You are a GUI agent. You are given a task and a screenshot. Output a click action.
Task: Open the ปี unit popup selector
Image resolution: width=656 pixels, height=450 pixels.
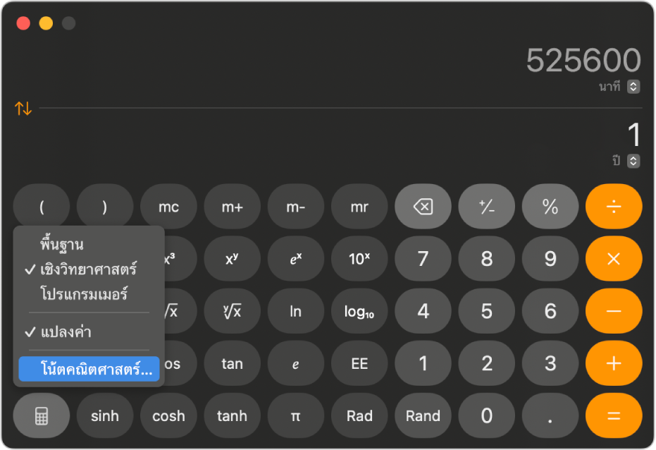coord(633,161)
